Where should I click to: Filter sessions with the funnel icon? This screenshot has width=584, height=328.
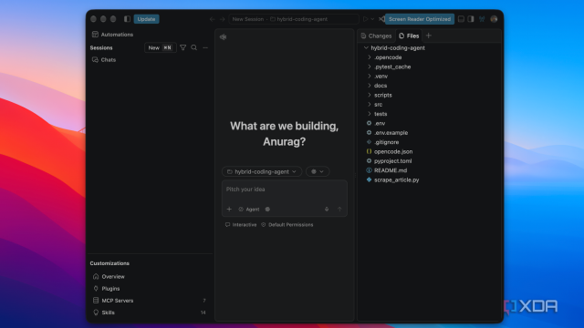182,47
